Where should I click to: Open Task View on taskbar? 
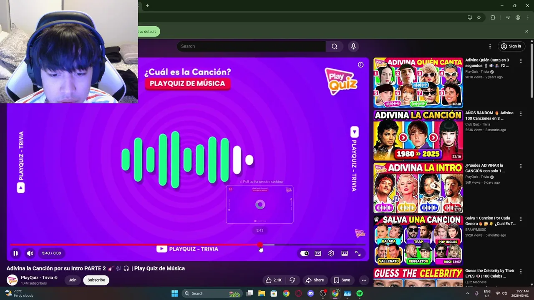(249, 293)
